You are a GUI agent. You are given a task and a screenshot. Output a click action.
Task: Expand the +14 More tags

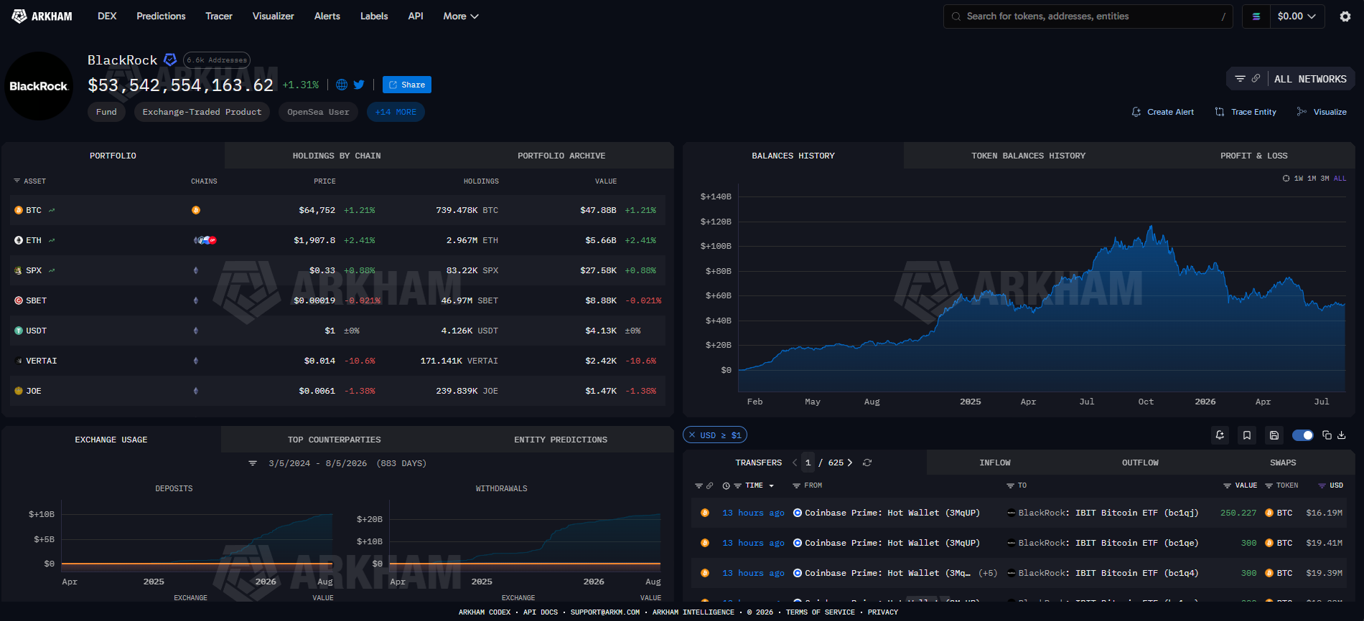click(396, 112)
